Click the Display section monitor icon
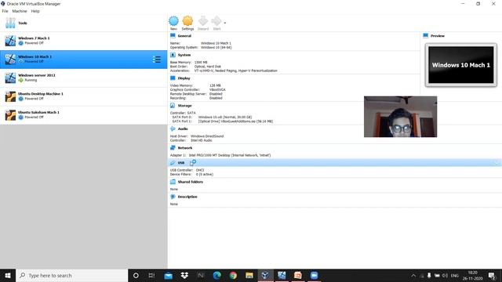 click(173, 78)
